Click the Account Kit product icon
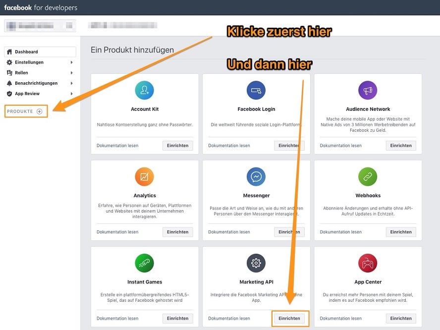Viewport: 440px width, 330px height. coord(145,90)
